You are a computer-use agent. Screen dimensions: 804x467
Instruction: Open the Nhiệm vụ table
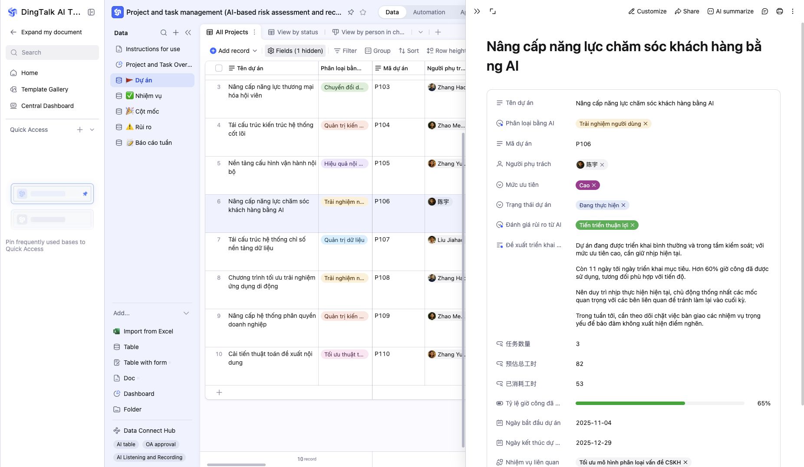152,96
